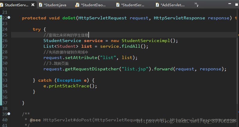The height and width of the screenshot is (127, 239).
Task: Click printStackTrace on line 34
Action: point(69,86)
